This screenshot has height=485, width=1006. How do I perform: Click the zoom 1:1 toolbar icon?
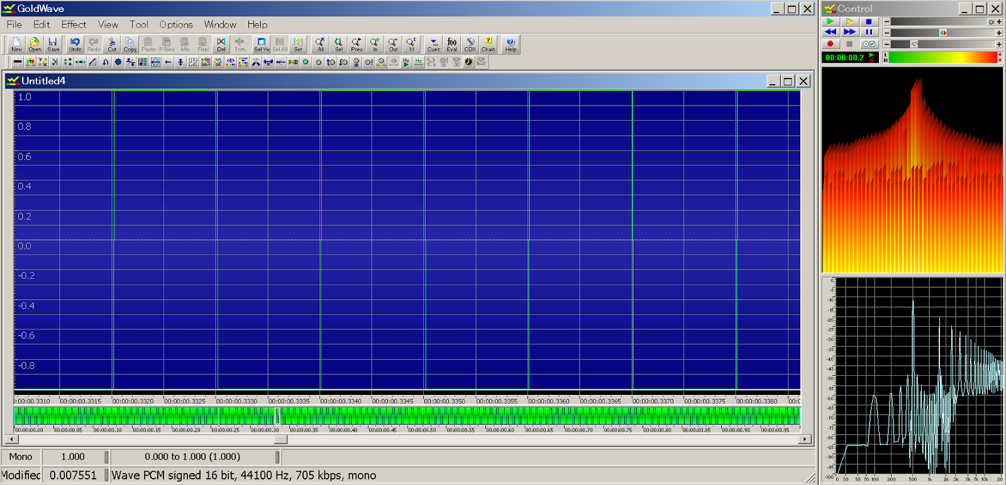(411, 44)
